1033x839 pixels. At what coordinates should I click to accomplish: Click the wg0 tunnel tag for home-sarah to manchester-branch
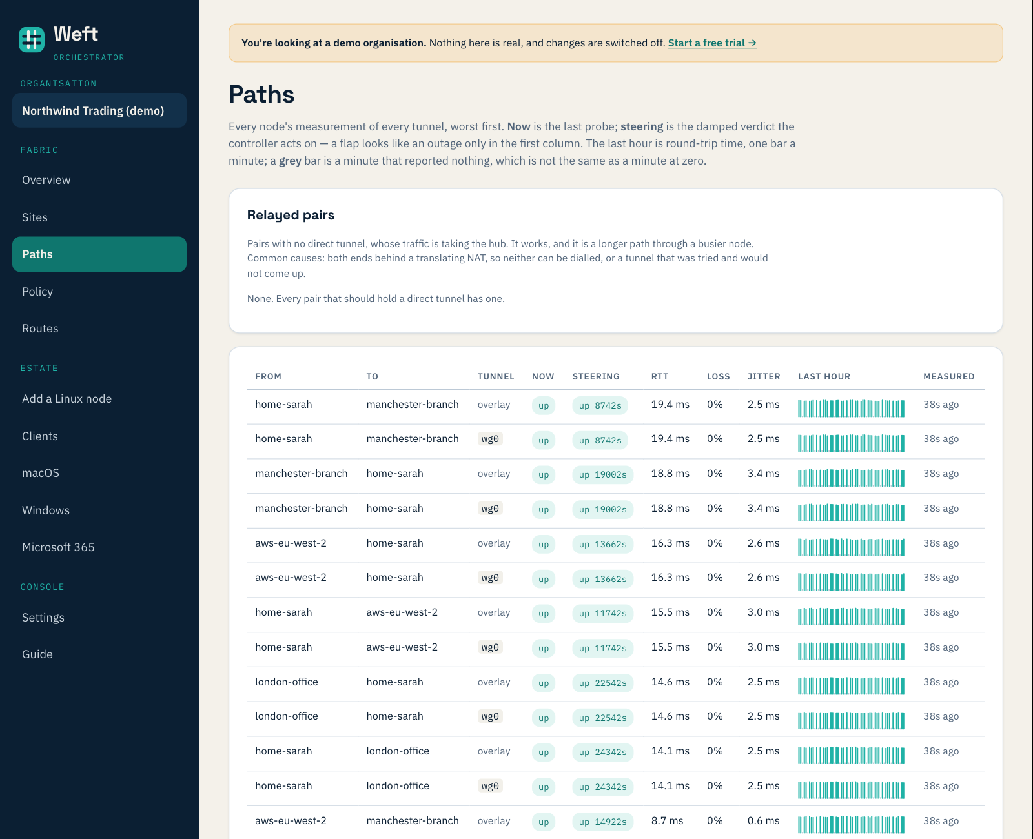coord(490,439)
